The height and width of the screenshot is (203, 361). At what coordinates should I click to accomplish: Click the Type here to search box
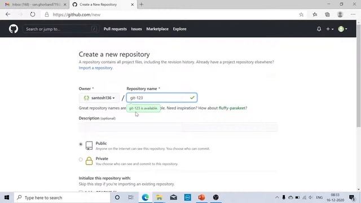click(62, 197)
